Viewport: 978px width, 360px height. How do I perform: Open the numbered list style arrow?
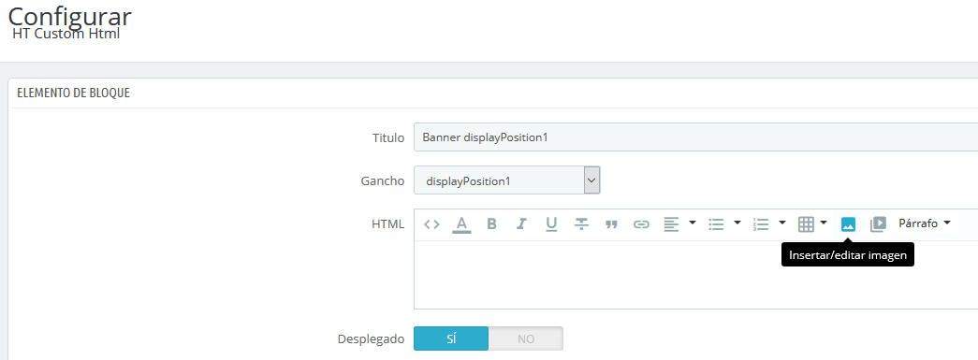[782, 223]
